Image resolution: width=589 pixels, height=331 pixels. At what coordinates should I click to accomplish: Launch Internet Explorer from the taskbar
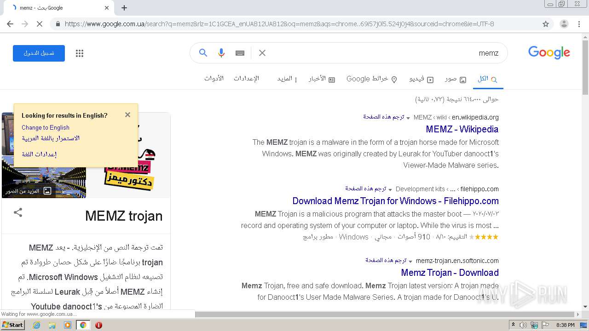pyautogui.click(x=37, y=325)
